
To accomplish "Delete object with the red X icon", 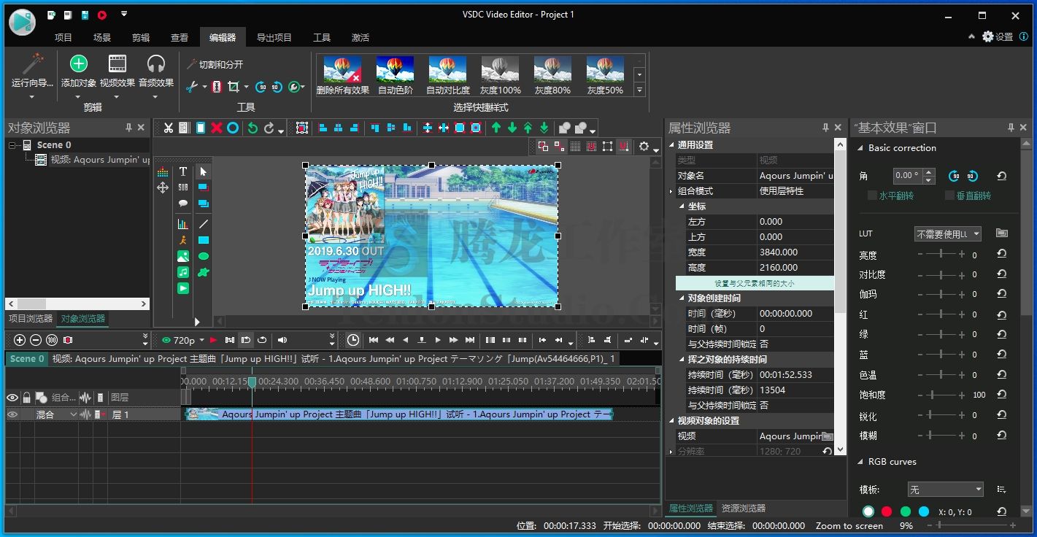I will pyautogui.click(x=217, y=128).
